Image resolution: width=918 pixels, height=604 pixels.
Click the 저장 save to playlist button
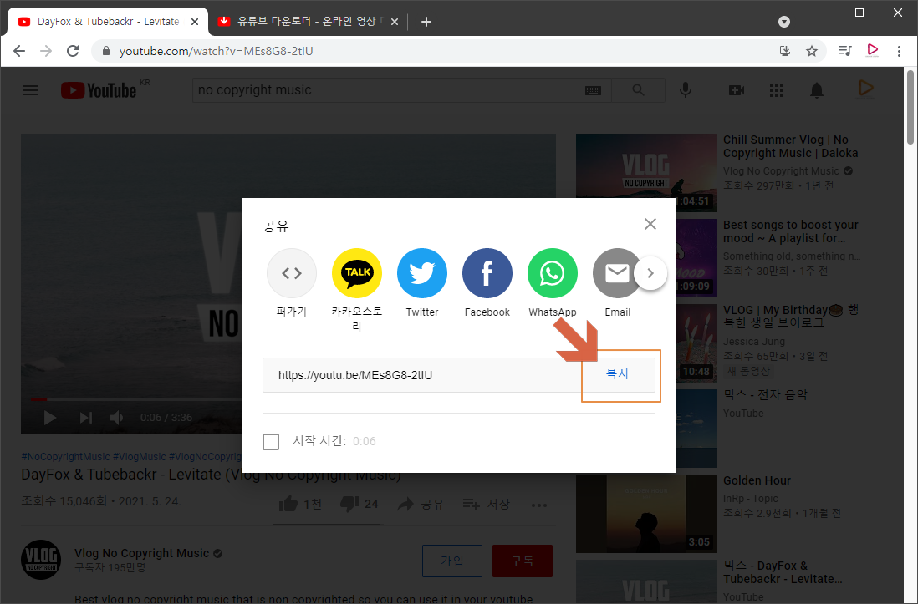tap(487, 504)
